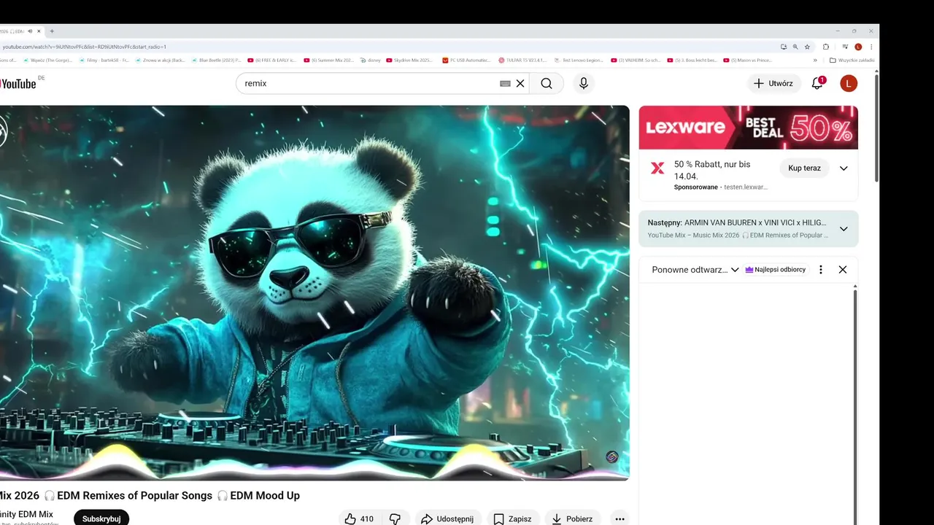Click Kup teraz on the ad
934x525 pixels.
pyautogui.click(x=804, y=168)
